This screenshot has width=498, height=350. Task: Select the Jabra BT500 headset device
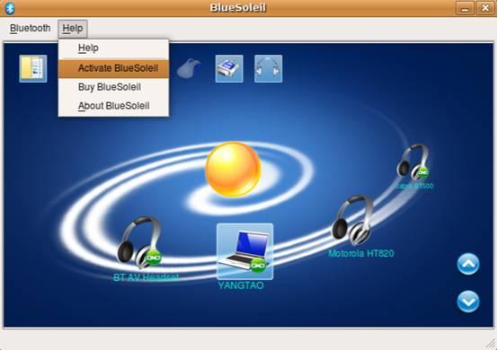[x=414, y=162]
